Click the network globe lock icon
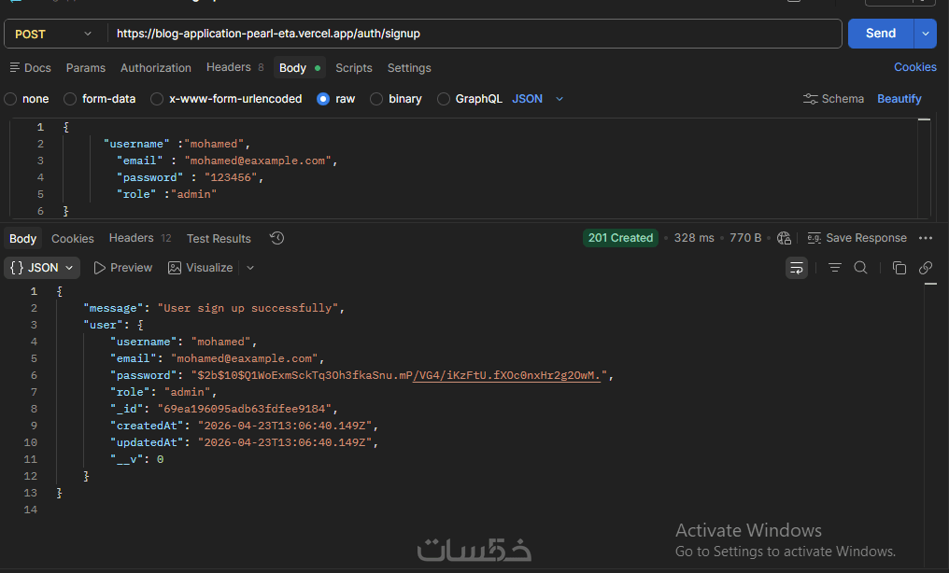 [x=784, y=238]
